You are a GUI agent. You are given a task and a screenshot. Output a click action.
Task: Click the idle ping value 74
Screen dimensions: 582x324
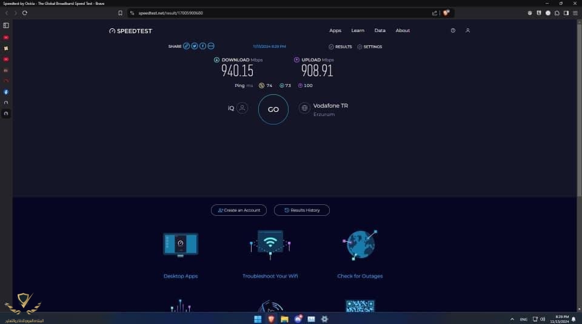(x=269, y=86)
